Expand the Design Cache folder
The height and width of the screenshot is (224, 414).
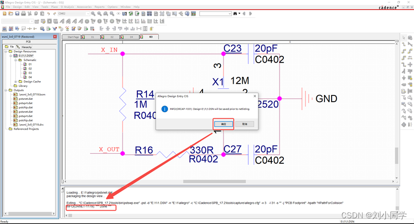point(16,82)
